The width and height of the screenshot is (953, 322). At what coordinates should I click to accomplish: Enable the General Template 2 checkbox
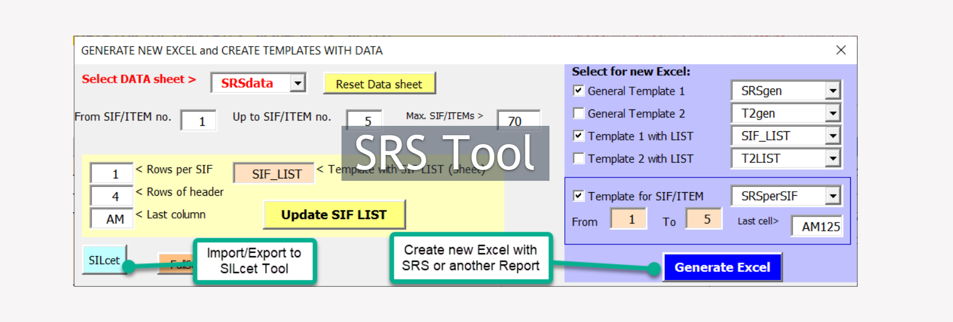tap(578, 113)
